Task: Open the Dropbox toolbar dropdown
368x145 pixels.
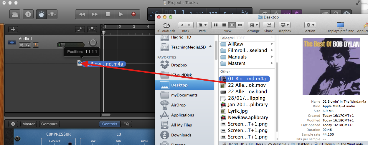Action: pyautogui.click(x=284, y=25)
